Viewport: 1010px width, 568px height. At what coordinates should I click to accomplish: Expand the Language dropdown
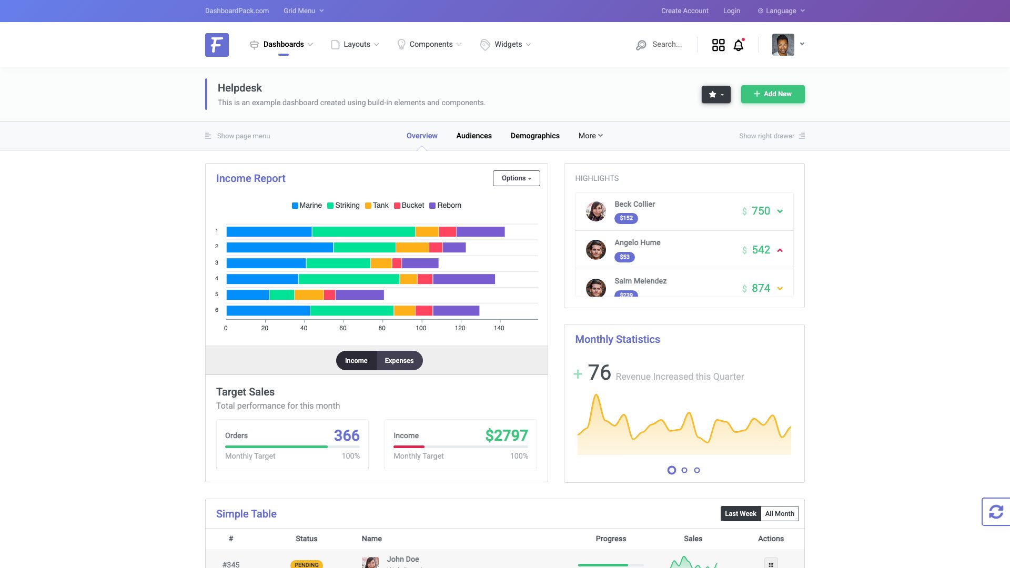point(781,11)
